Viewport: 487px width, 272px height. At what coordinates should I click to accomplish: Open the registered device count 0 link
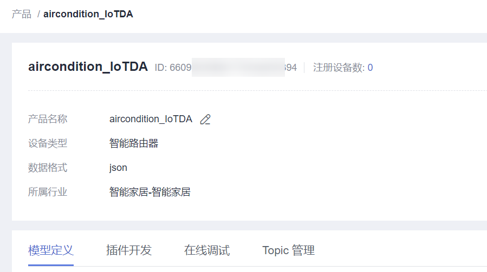(370, 68)
